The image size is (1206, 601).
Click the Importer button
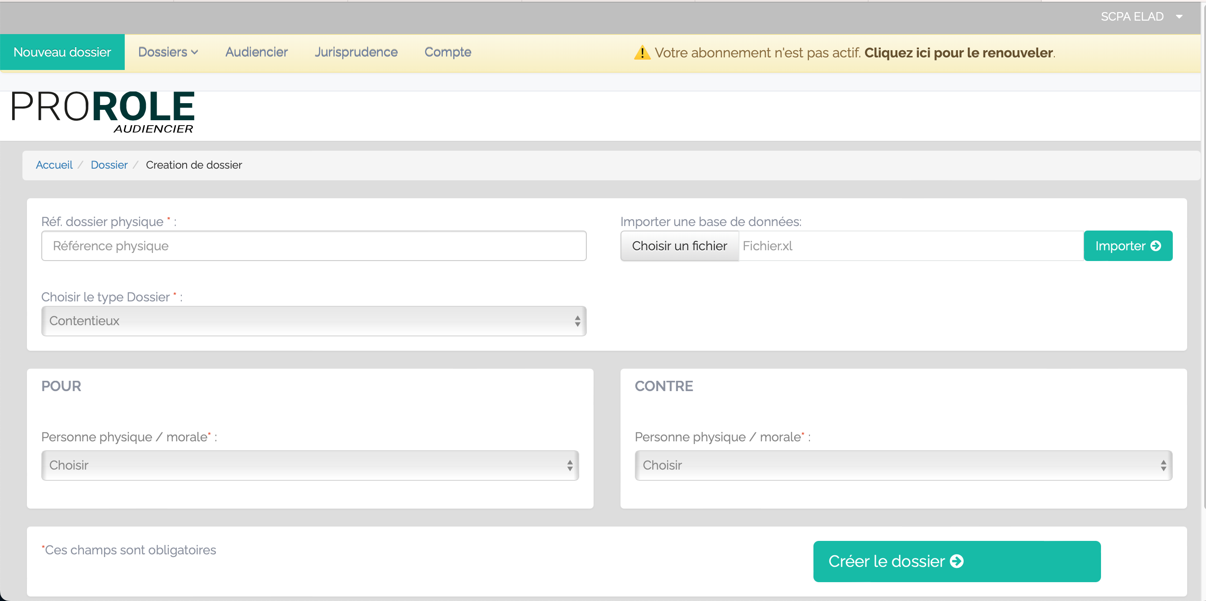(x=1128, y=246)
